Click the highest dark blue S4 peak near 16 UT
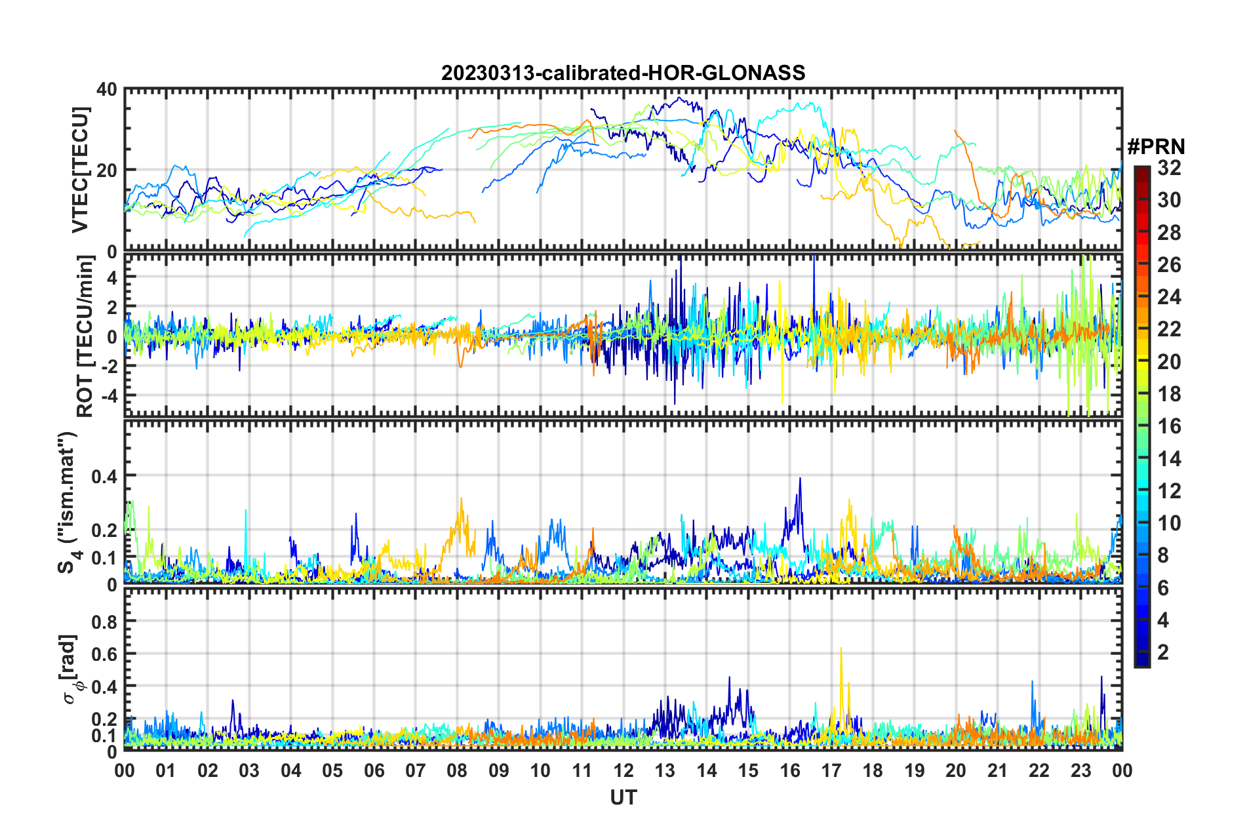Screen dimensions: 1247x834 point(800,481)
